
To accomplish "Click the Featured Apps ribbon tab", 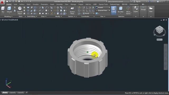I will (x=115, y=4).
